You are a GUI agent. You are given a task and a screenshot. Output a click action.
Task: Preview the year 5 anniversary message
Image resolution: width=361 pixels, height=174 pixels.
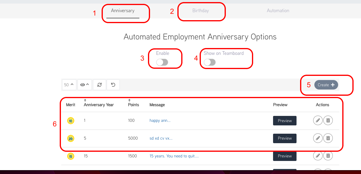(285, 138)
